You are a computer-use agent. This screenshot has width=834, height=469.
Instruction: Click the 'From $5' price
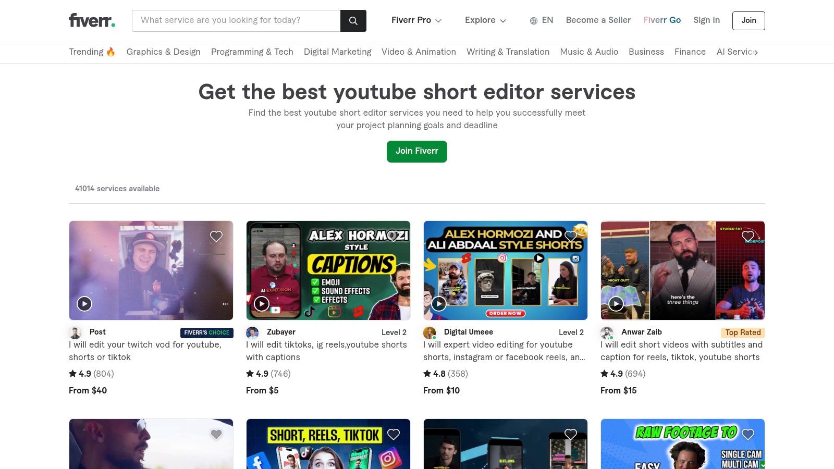pyautogui.click(x=262, y=390)
